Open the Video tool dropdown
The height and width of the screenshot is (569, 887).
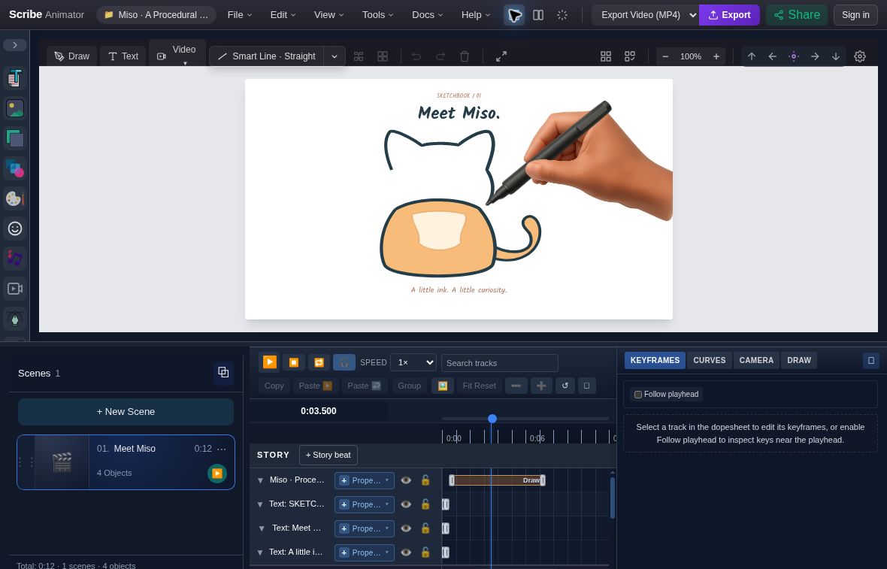tap(177, 55)
